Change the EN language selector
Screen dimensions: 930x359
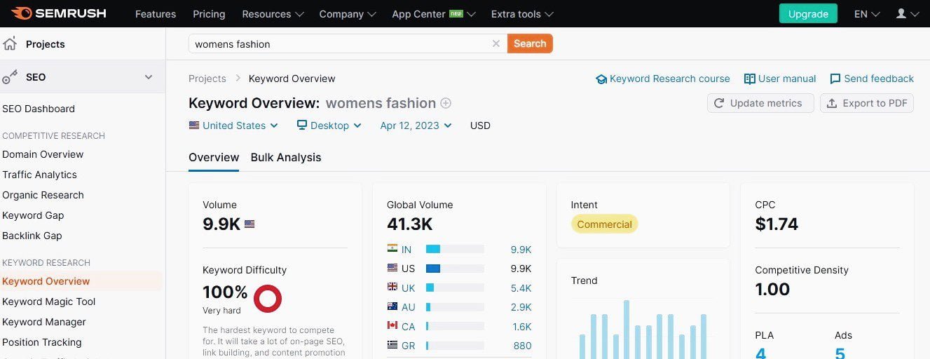867,14
